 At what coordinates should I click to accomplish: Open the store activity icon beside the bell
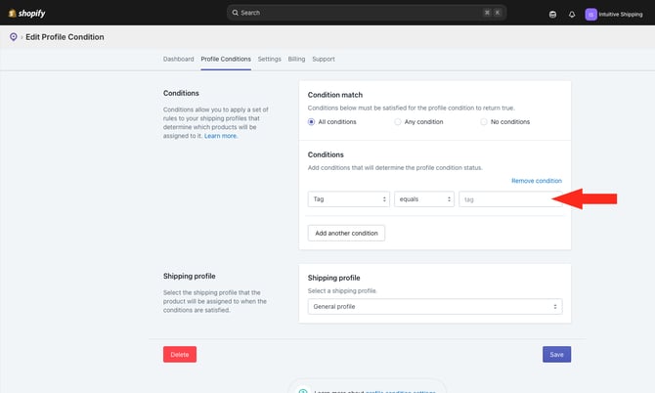pos(552,15)
